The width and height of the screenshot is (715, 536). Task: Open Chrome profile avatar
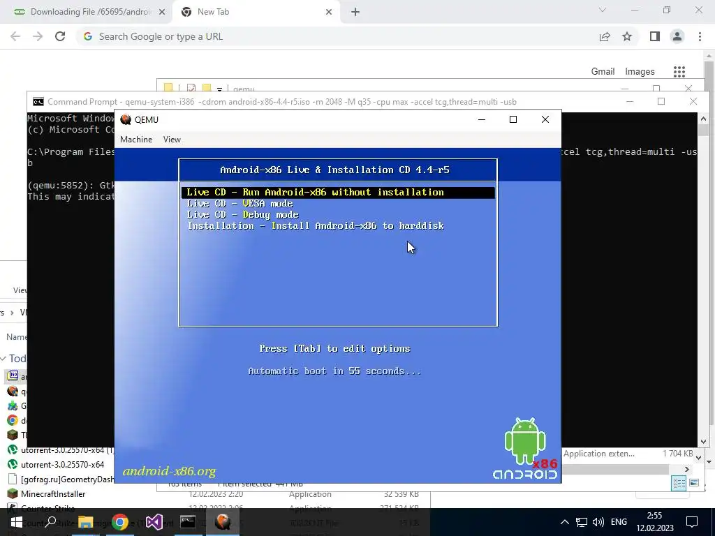pos(677,36)
